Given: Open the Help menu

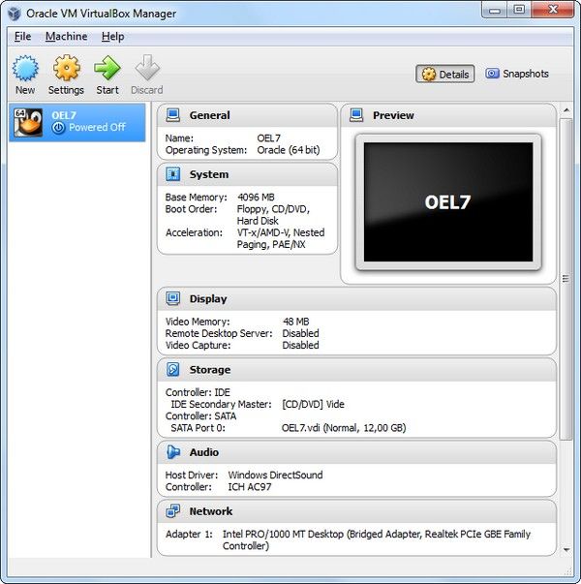Looking at the screenshot, I should coord(112,37).
